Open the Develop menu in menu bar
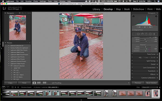Image resolution: width=162 pixels, height=101 pixels. pyautogui.click(x=28, y=1)
